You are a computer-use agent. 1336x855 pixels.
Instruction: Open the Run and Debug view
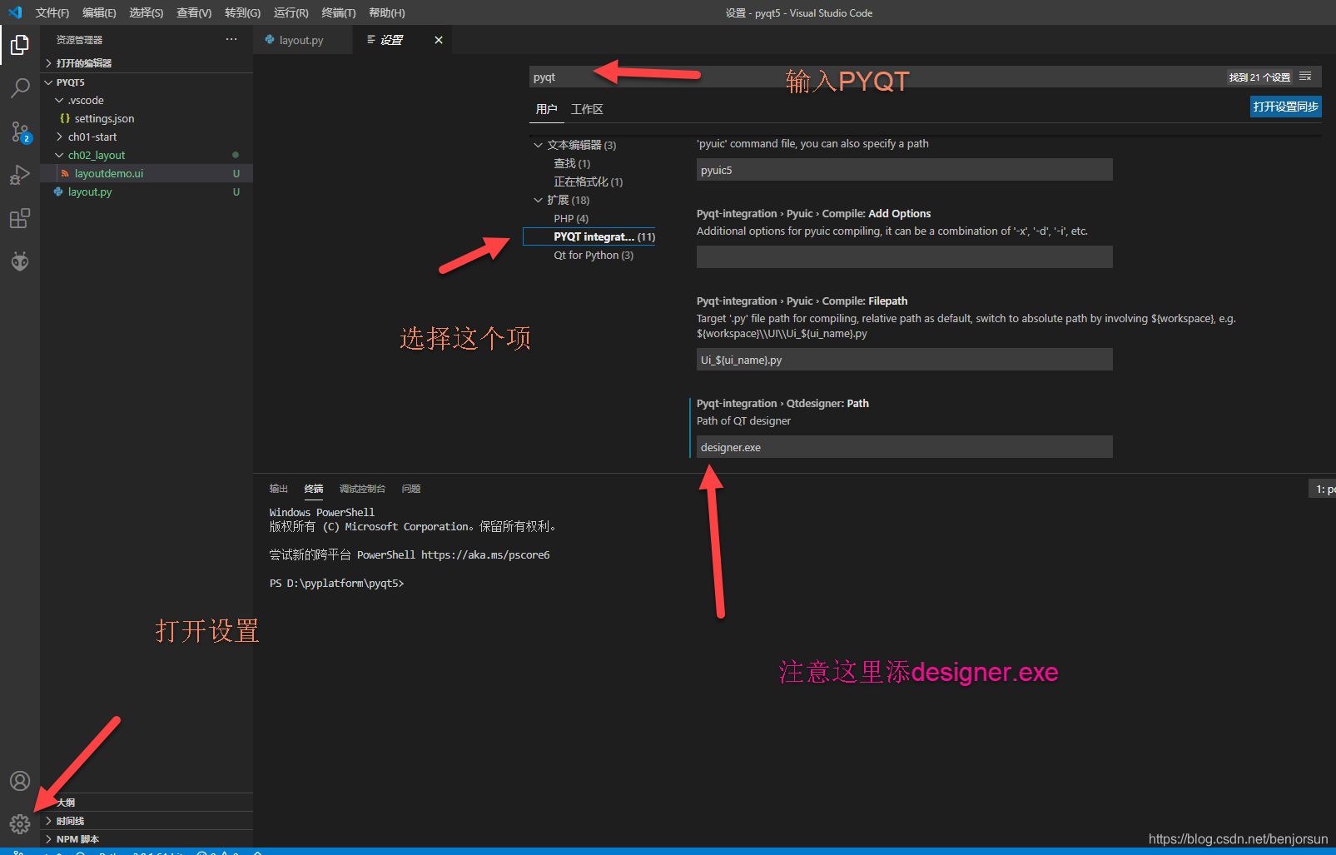pos(20,175)
